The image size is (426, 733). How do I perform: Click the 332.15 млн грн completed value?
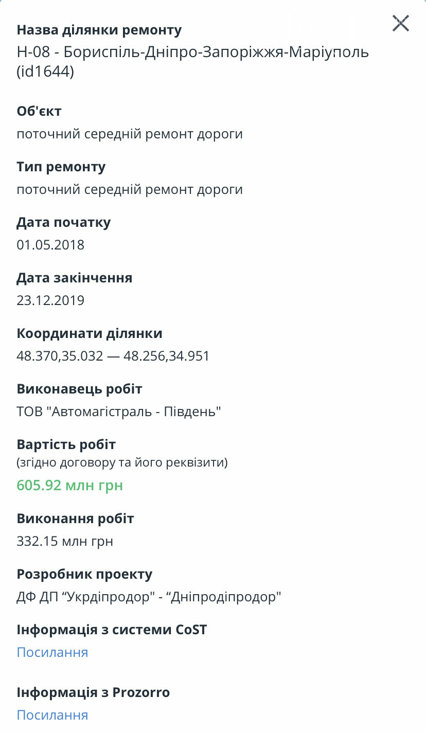click(65, 541)
